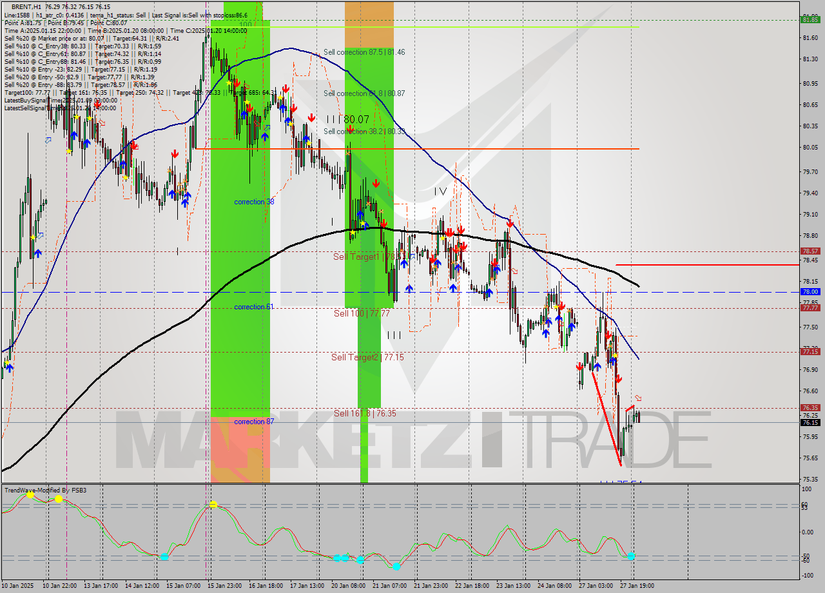Click the 'Sell Target2 | 77.15' label

click(x=367, y=357)
